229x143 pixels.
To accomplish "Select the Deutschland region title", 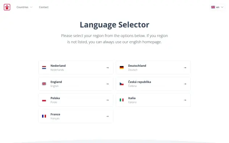I will [137, 66].
